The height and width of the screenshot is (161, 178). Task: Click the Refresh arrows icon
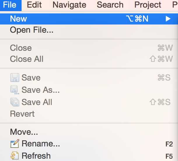pyautogui.click(x=15, y=155)
